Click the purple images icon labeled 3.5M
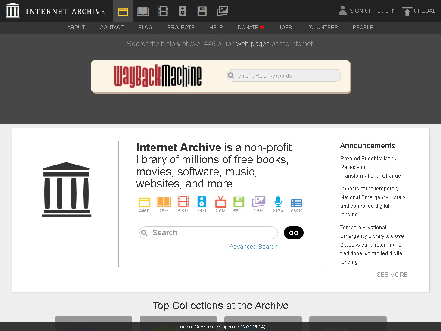The image size is (441, 331). pyautogui.click(x=258, y=202)
